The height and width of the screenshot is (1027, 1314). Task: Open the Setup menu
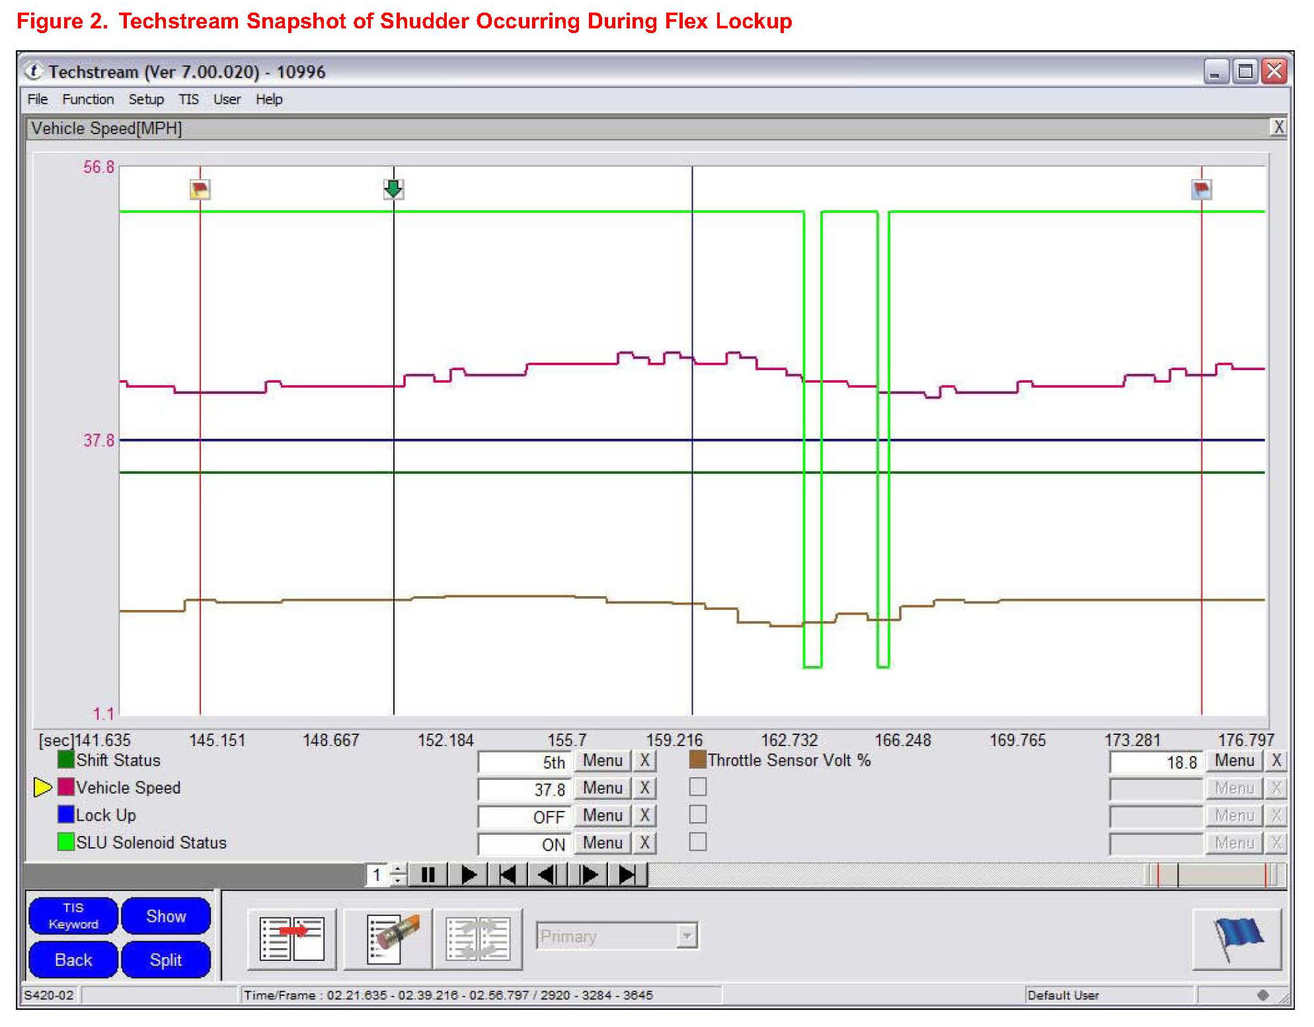click(x=146, y=99)
